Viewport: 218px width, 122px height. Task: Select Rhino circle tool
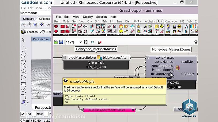pos(23,65)
